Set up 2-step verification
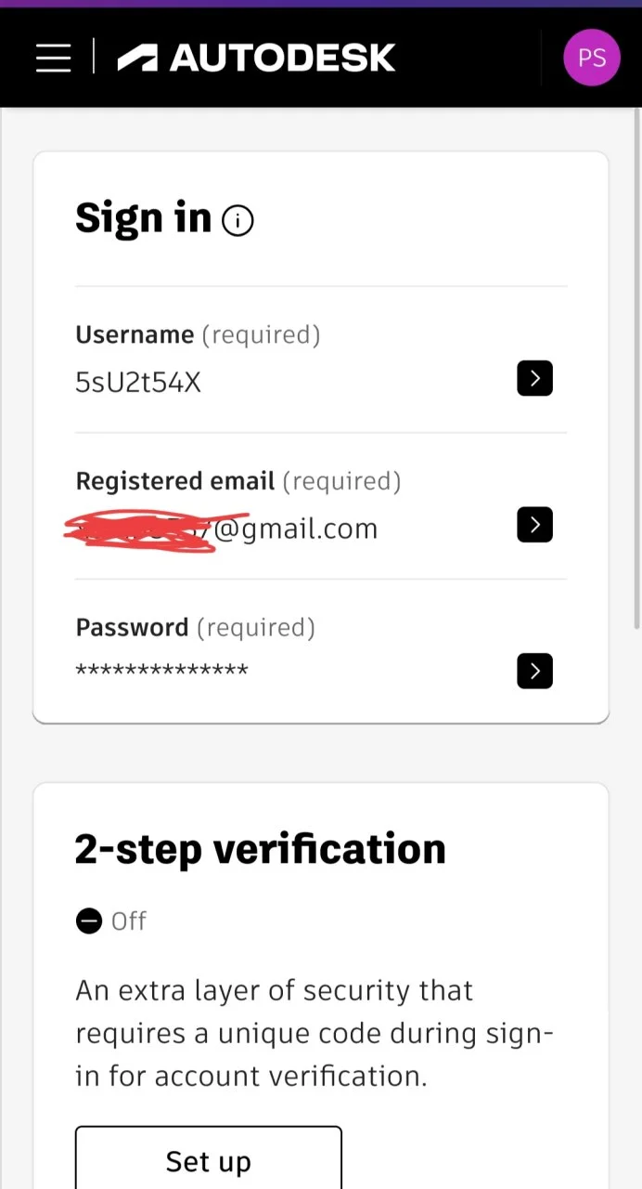This screenshot has height=1189, width=642. click(209, 1159)
